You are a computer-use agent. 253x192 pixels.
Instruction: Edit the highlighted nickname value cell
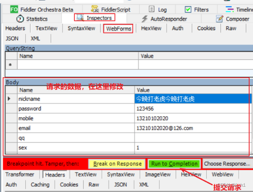pos(193,99)
